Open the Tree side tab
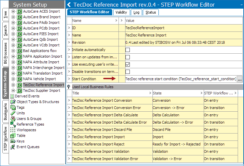This screenshot has height=166, width=244. pos(5,15)
